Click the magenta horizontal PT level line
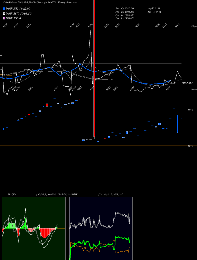The image size is (197, 260). click(x=91, y=63)
